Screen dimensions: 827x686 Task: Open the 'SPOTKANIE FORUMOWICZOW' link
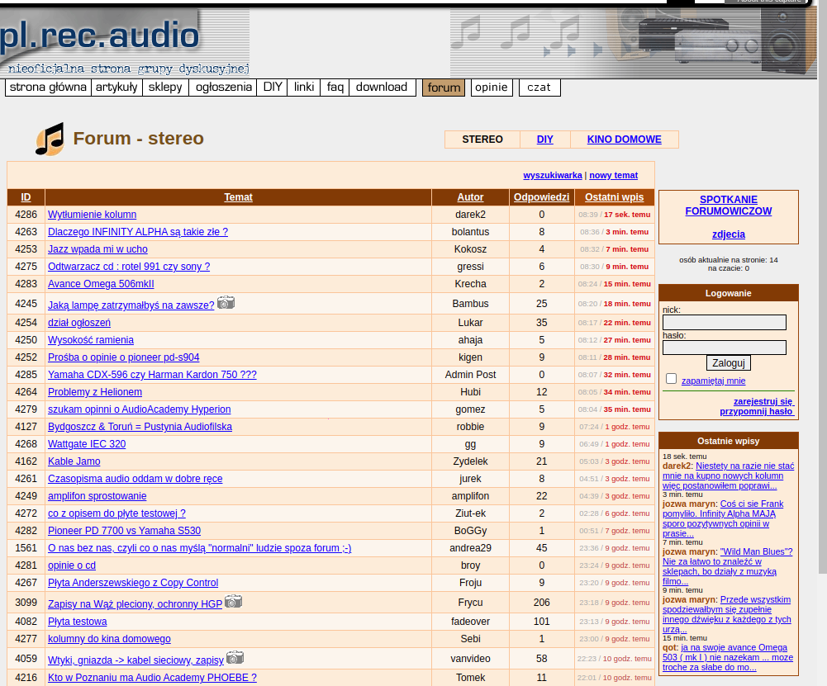(x=729, y=206)
